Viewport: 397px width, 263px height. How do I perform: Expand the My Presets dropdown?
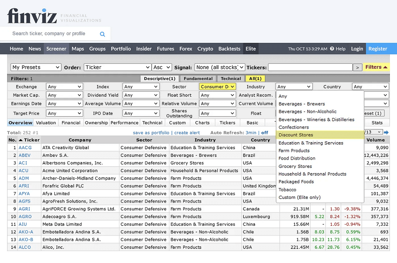(x=36, y=67)
